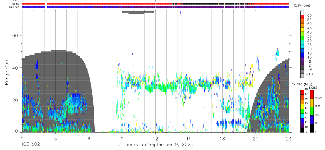The height and width of the screenshot is (150, 325).
Task: Click the green 100–1000 segment of NOISE colorbar
Action: pyautogui.click(x=312, y=111)
